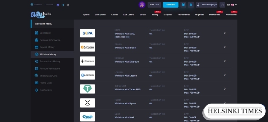268x122 pixels.
Task: Select the Litecoin logo tile
Action: [x=87, y=75]
